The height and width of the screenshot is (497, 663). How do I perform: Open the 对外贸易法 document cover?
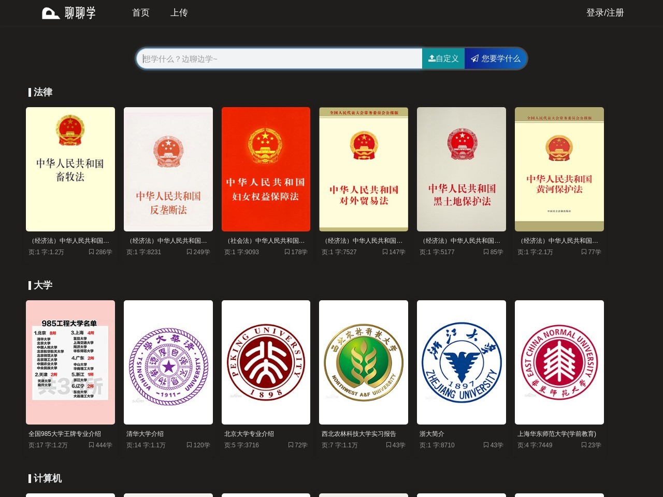tap(364, 169)
